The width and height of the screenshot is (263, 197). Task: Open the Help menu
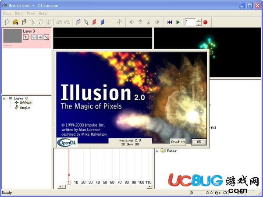43,14
